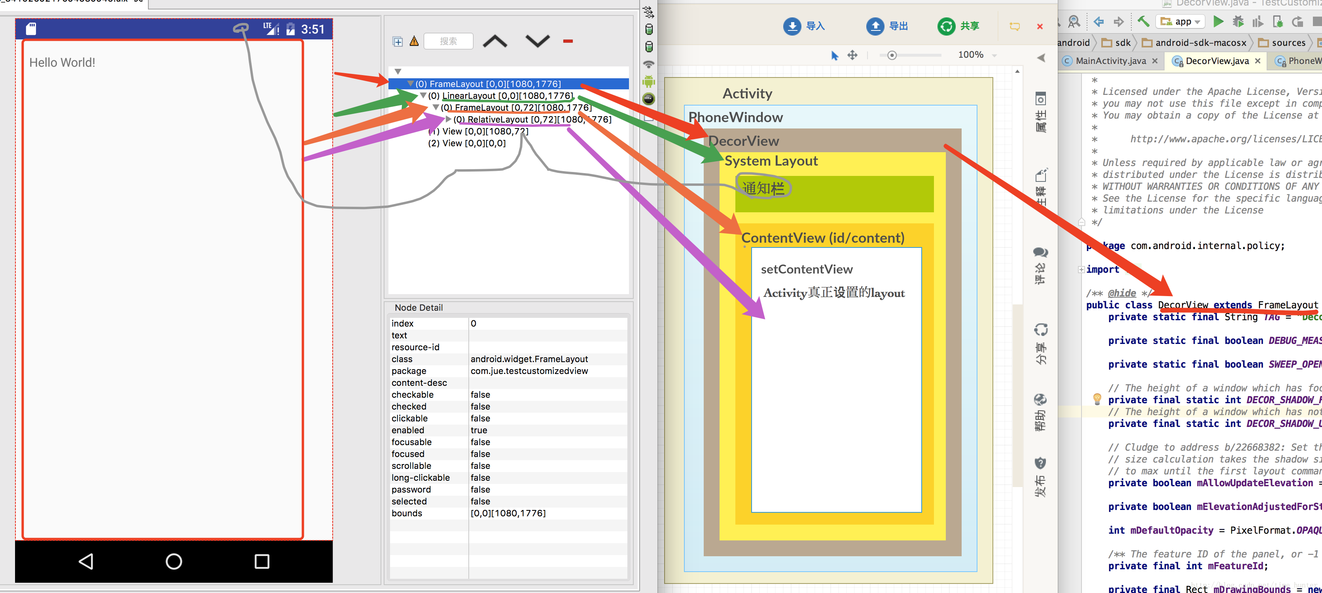Click the Android recents square button on device preview

coord(262,561)
